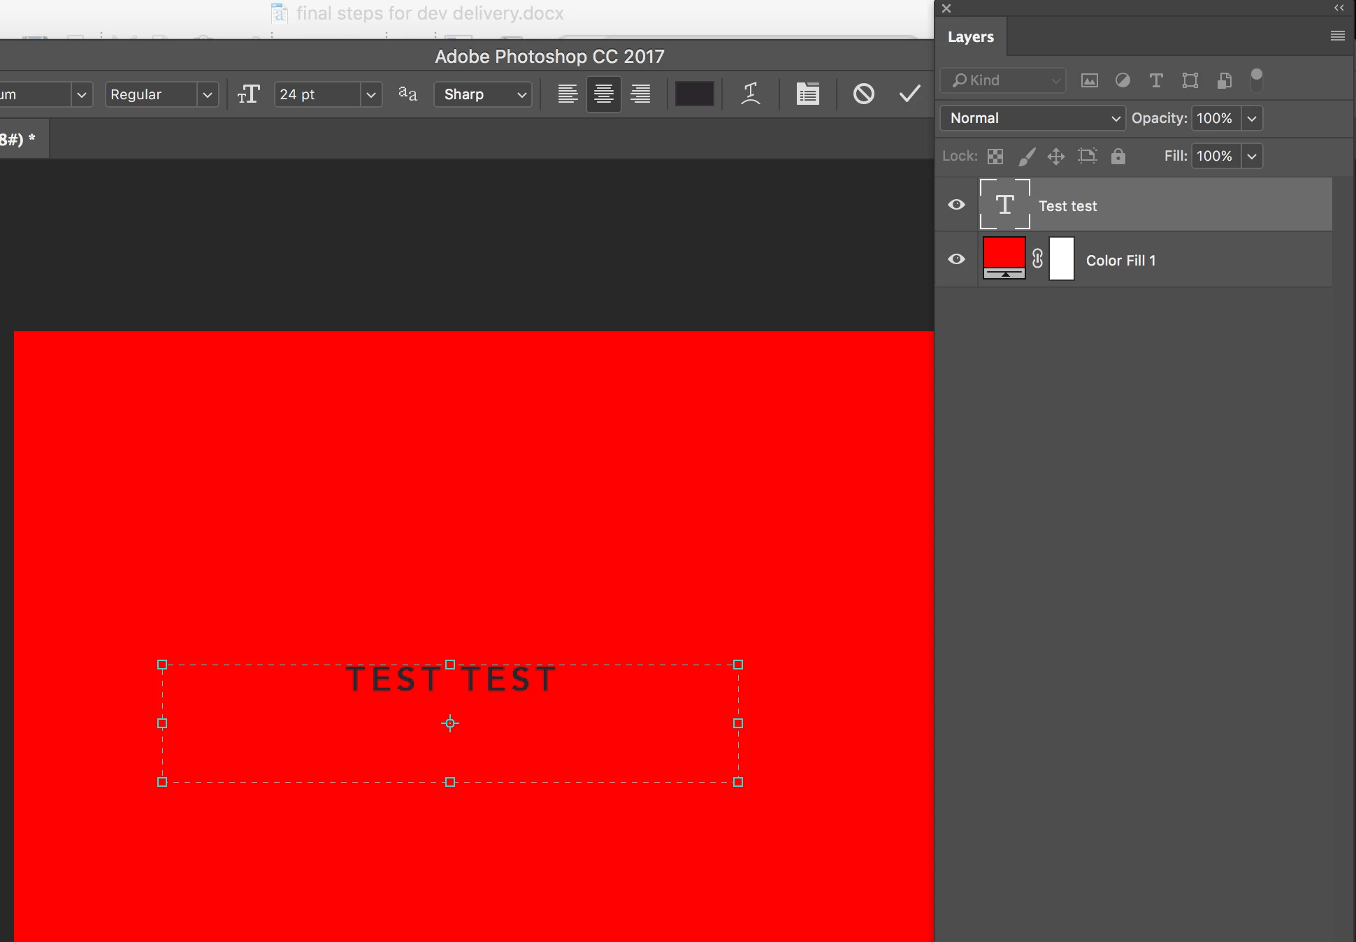Image resolution: width=1356 pixels, height=942 pixels.
Task: Click the text color swatch
Action: click(694, 94)
